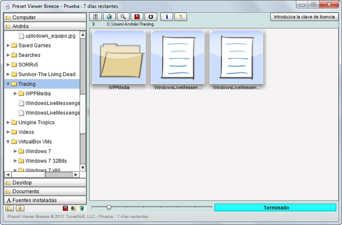The width and height of the screenshot is (342, 225).
Task: Click the WPPMedia folder icon in the tree
Action: tap(21, 93)
